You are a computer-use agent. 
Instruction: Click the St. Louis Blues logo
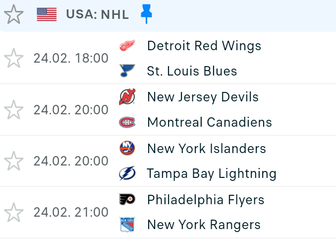point(127,71)
